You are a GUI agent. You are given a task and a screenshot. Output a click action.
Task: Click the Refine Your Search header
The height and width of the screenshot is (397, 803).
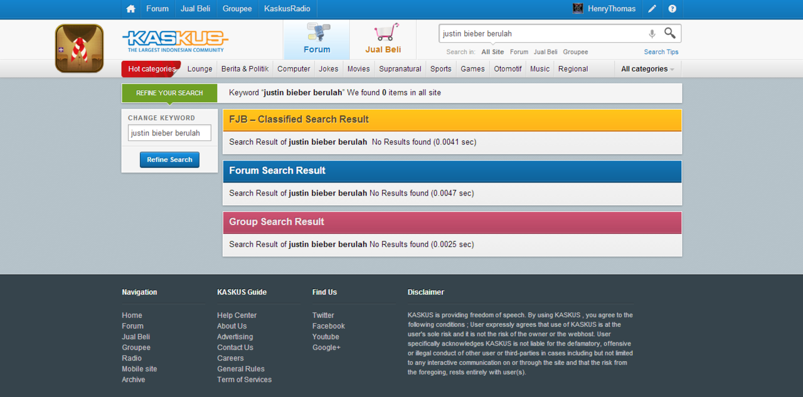tap(169, 93)
